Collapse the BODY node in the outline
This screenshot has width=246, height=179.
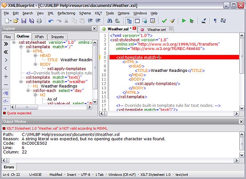tap(36, 64)
